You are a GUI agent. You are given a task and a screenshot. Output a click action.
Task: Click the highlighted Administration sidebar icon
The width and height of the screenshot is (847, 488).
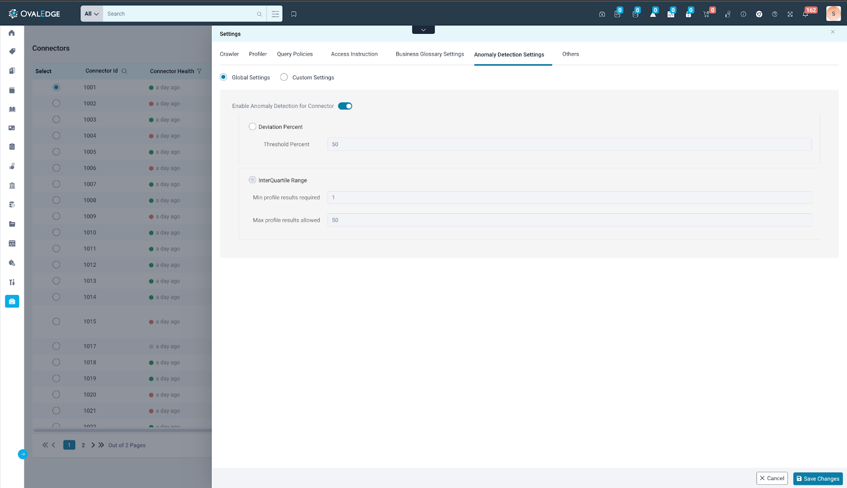[x=12, y=301]
